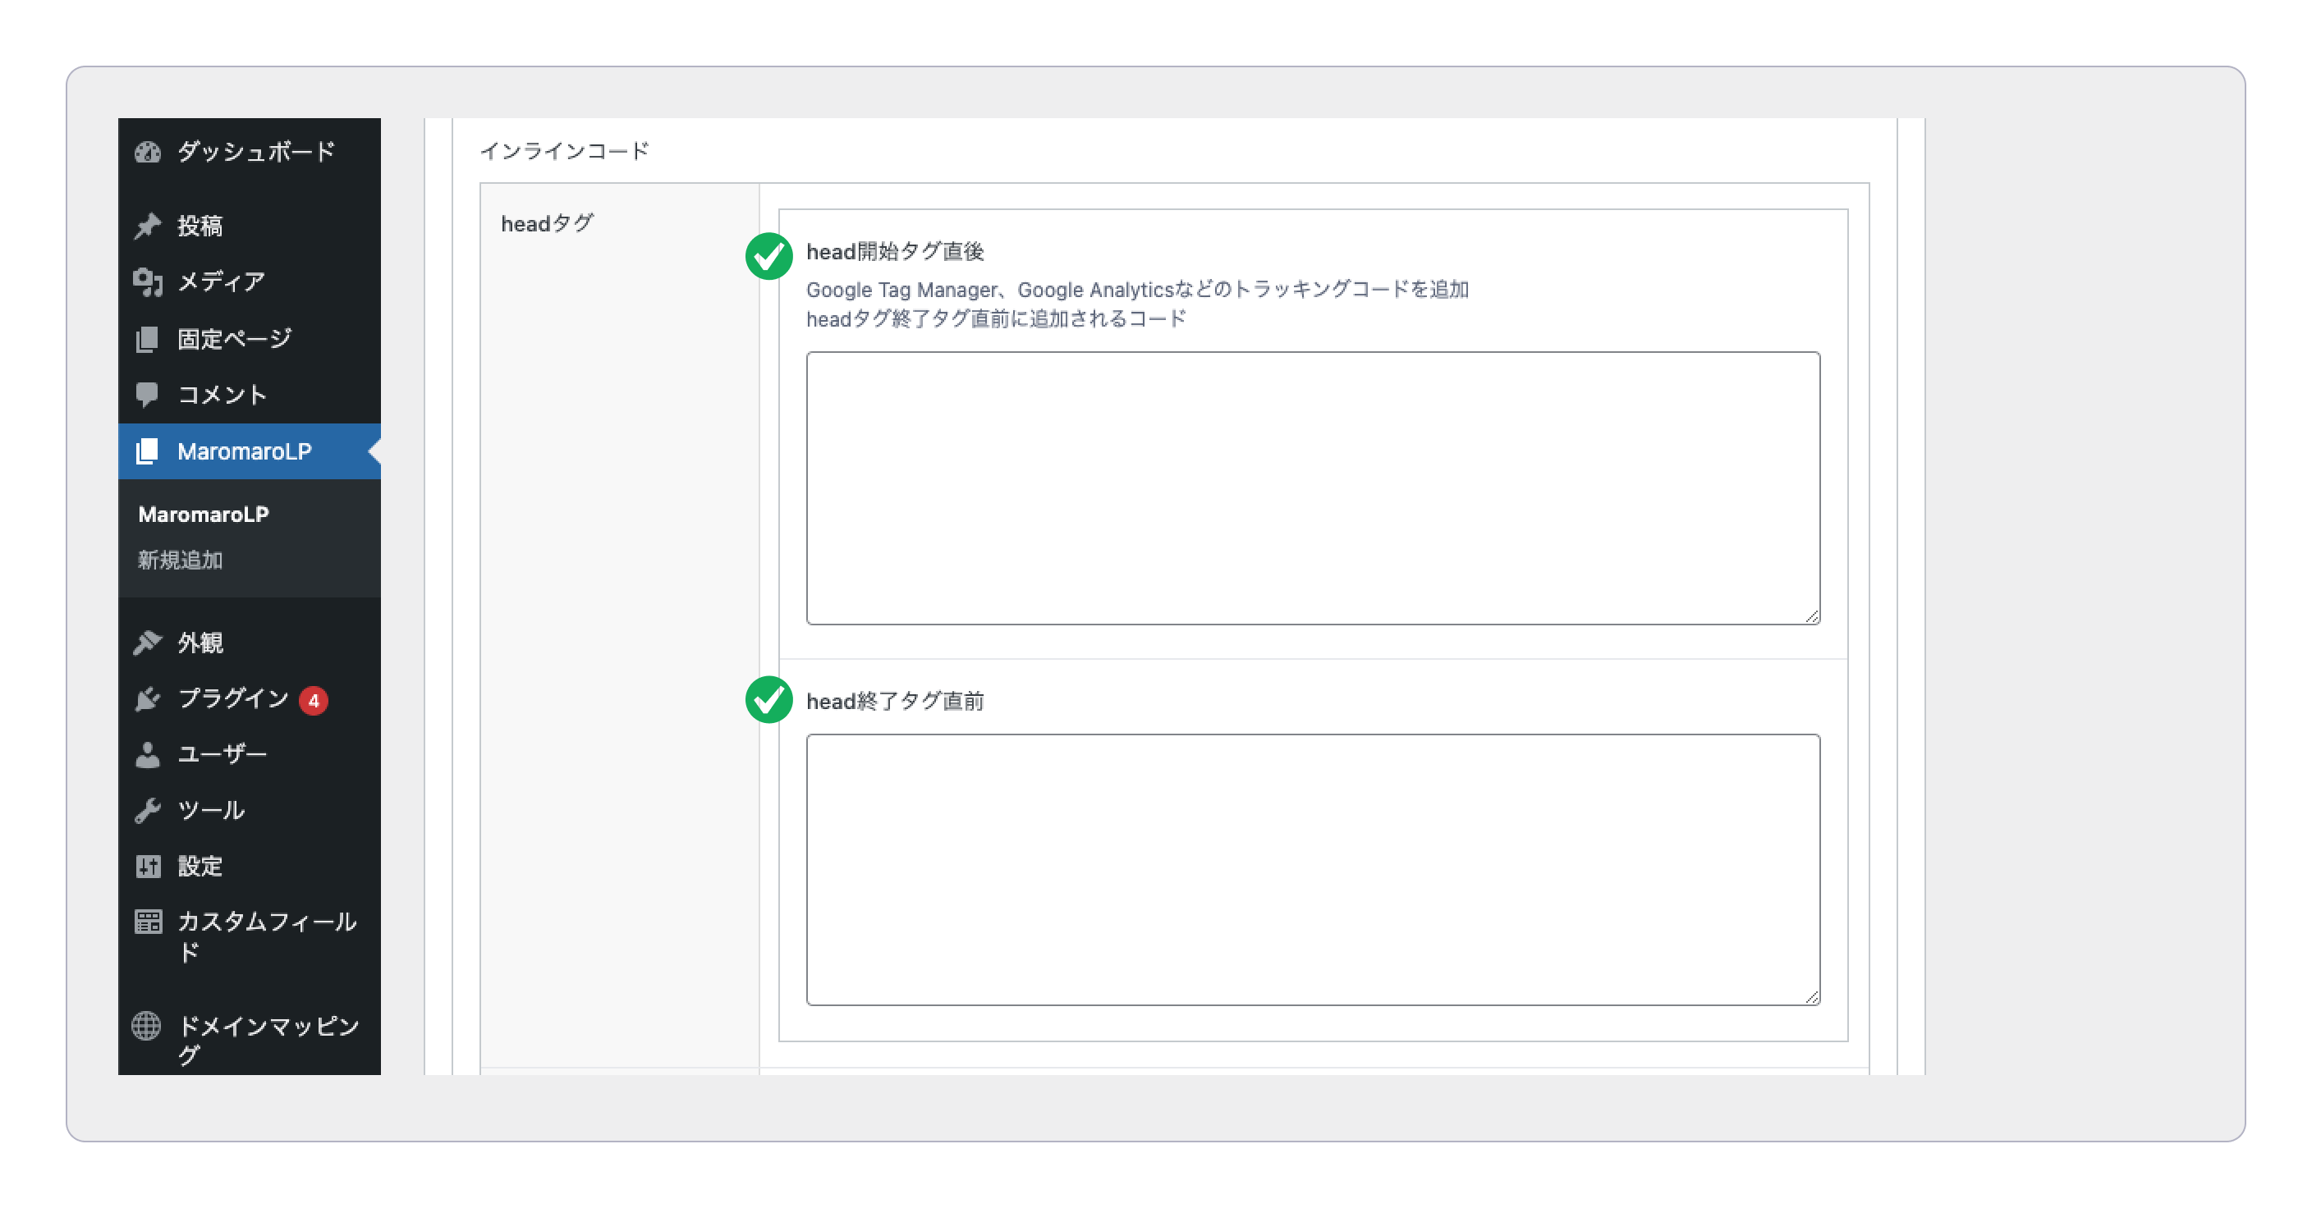This screenshot has width=2312, height=1208.
Task: Click the Comments speech bubble icon
Action: [x=147, y=395]
